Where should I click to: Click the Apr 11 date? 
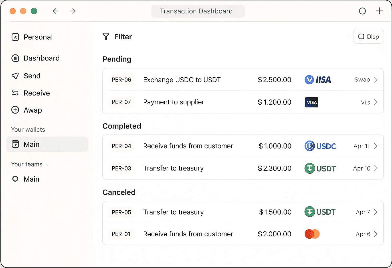pos(361,146)
